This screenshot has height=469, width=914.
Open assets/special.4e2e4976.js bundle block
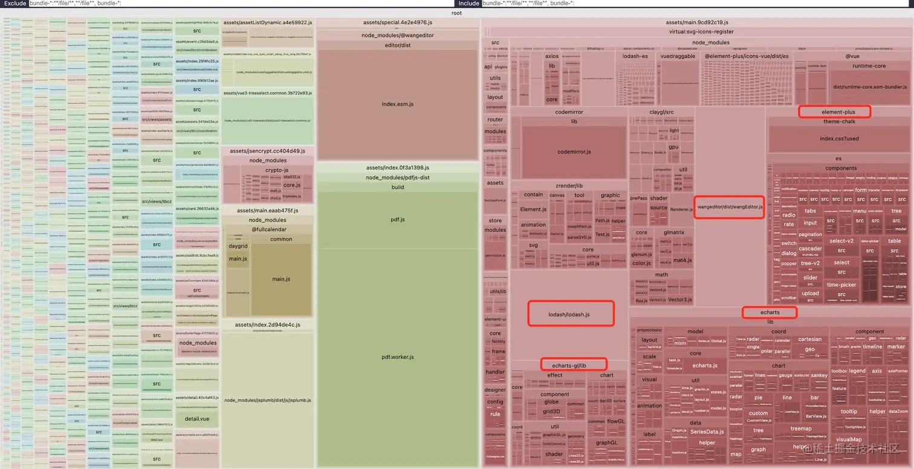(x=398, y=22)
